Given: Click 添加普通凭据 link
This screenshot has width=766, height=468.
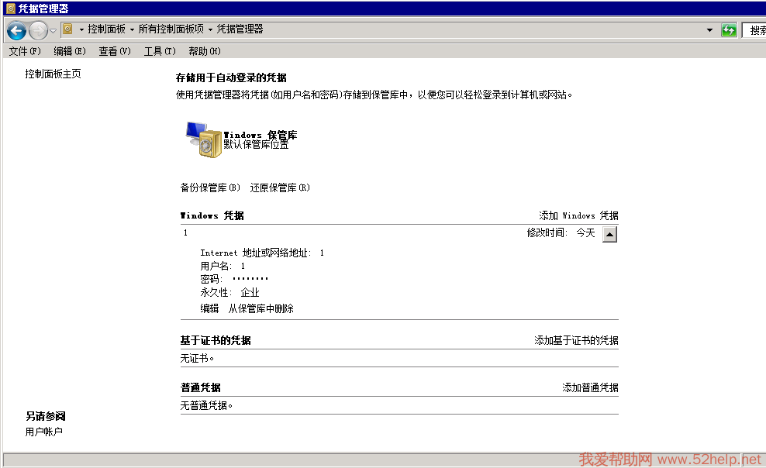Looking at the screenshot, I should click(590, 387).
